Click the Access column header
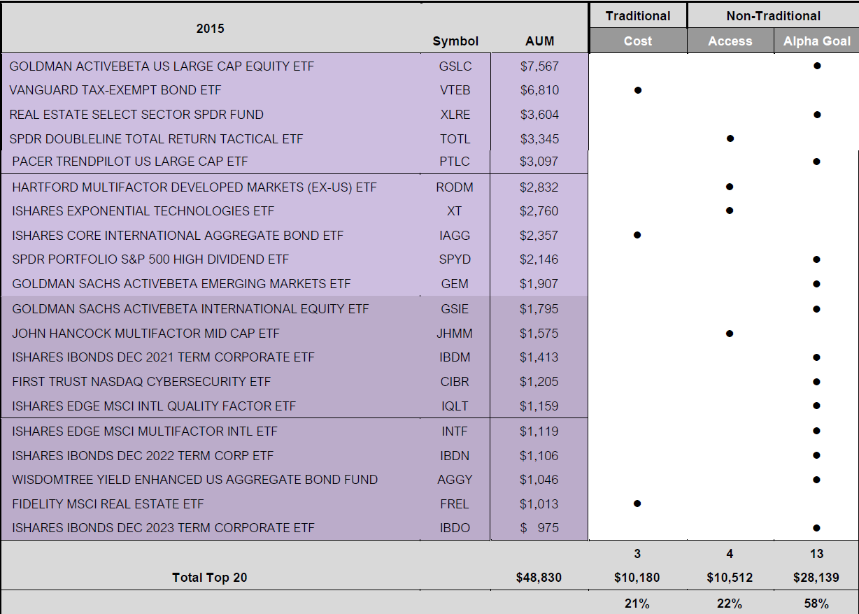 730,41
